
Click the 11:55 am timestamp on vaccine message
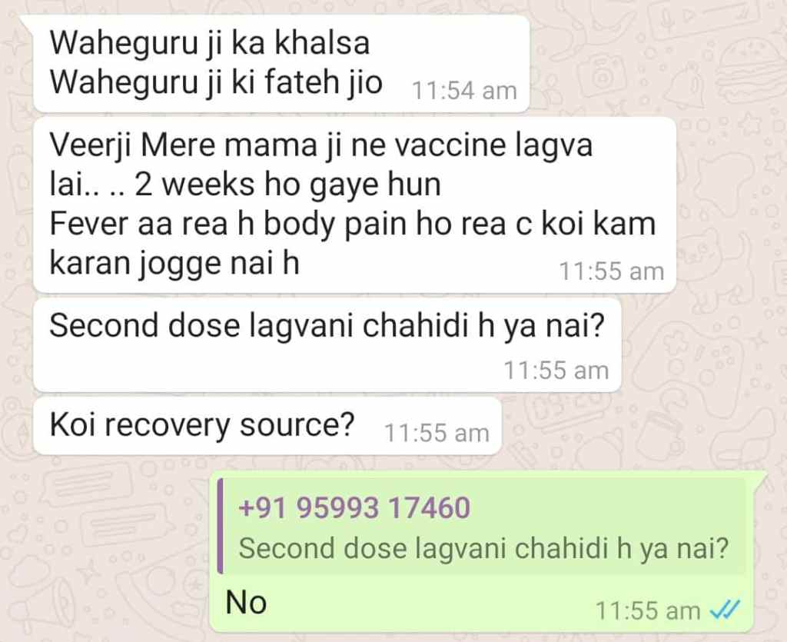pos(611,271)
